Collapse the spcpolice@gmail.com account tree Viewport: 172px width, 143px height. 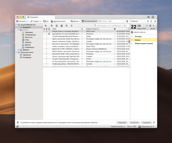(x=16, y=25)
